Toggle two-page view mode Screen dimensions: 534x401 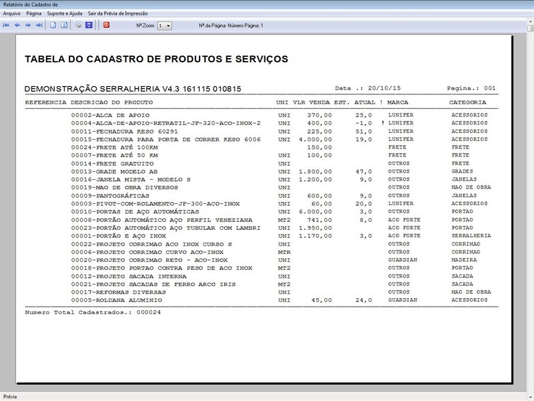[65, 25]
